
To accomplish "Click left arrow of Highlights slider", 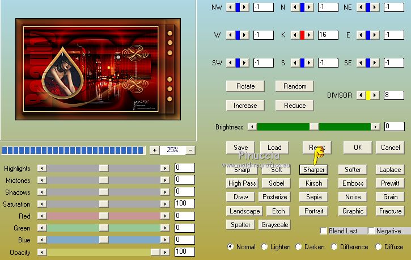I will point(41,169).
